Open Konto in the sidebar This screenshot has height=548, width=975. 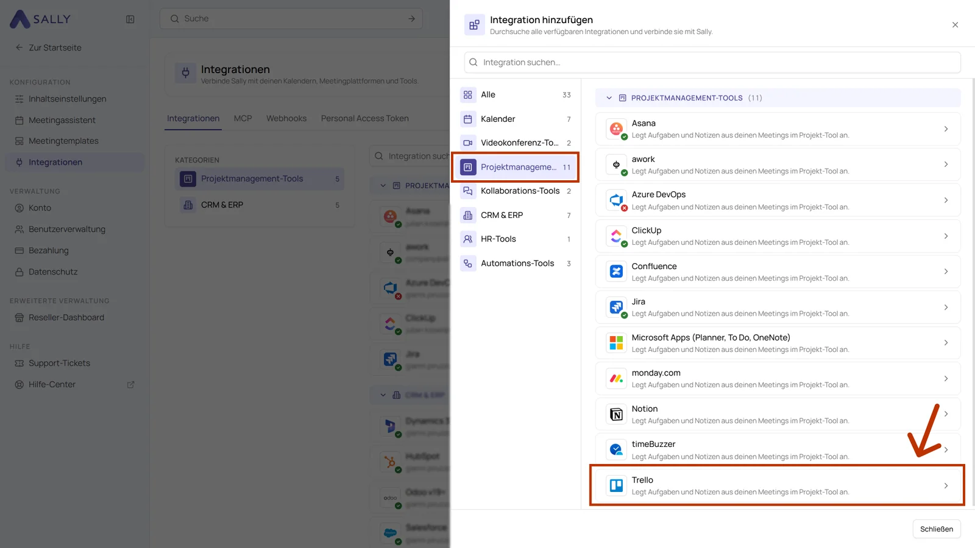(74, 208)
